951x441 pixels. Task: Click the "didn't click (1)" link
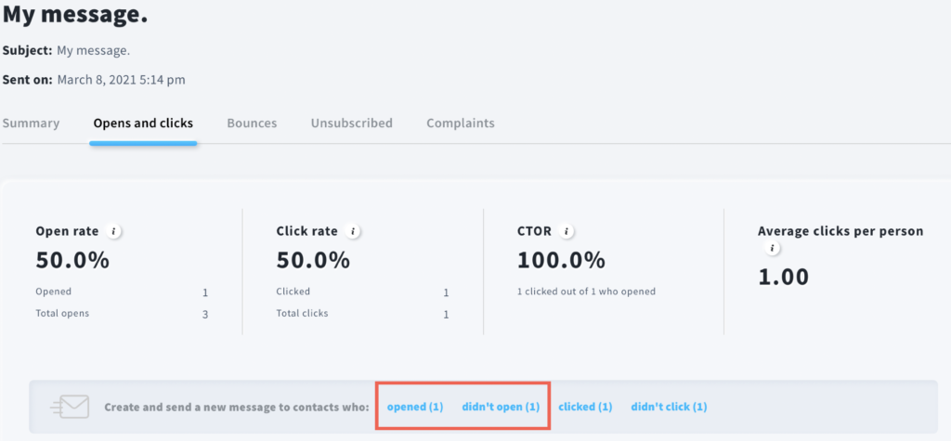669,407
